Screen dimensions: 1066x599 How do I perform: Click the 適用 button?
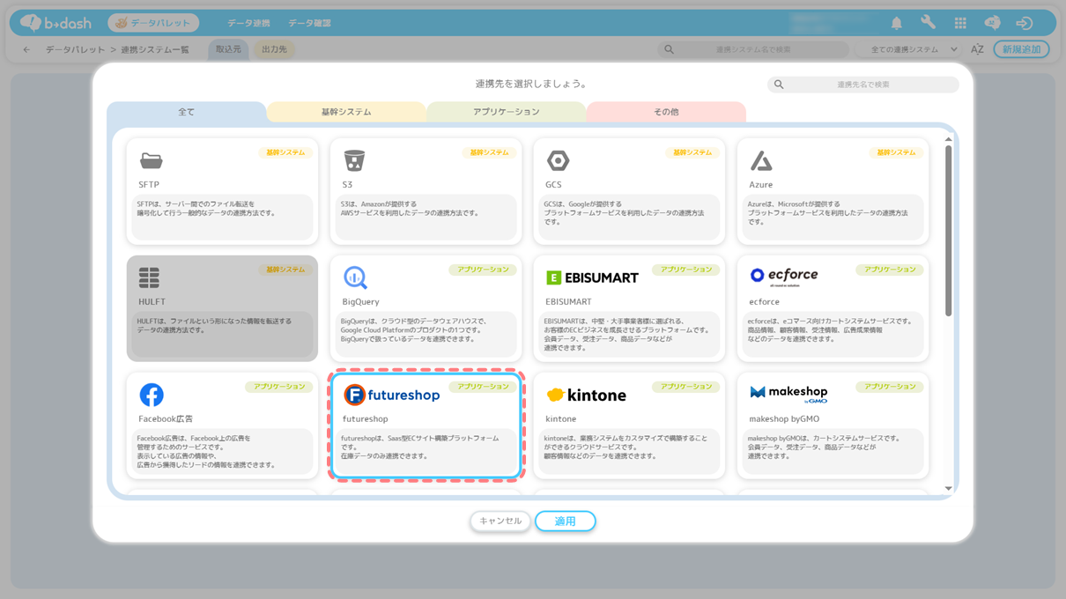(x=565, y=521)
